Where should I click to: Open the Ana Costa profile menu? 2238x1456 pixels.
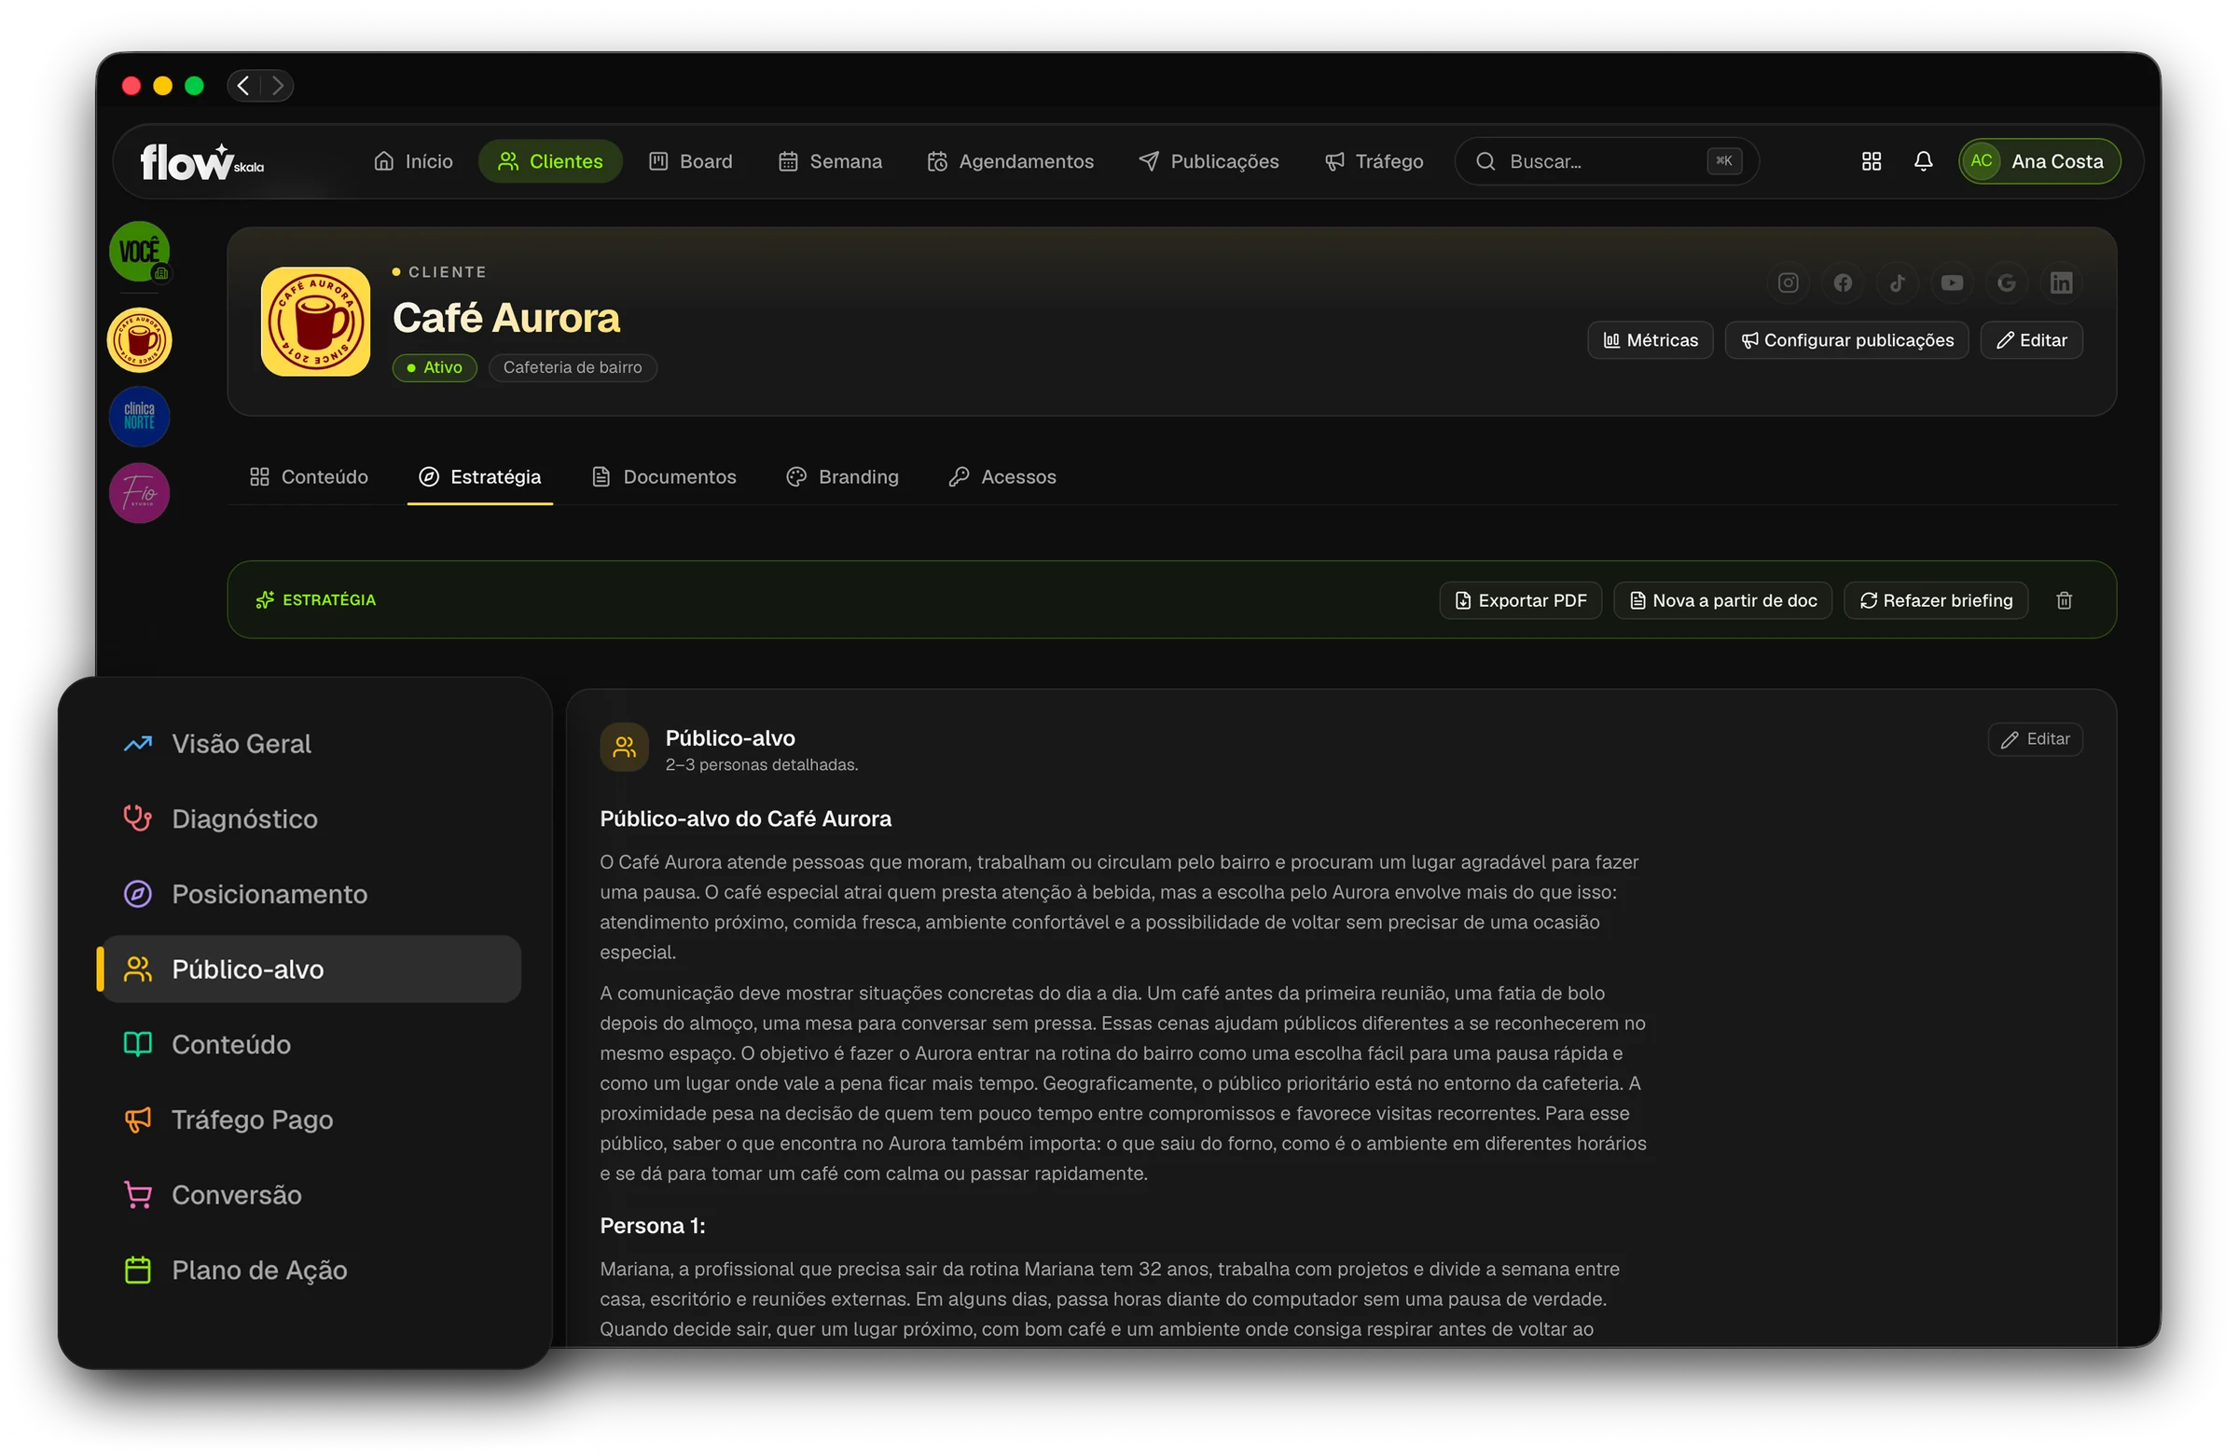click(2038, 161)
